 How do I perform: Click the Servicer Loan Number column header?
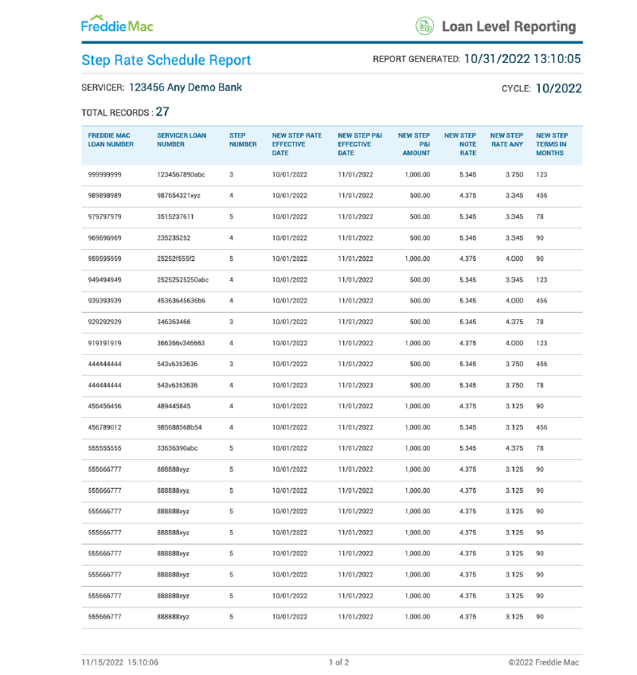click(182, 140)
